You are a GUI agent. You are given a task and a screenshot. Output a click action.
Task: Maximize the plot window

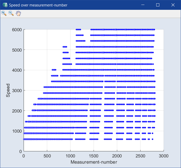[x=158, y=5]
